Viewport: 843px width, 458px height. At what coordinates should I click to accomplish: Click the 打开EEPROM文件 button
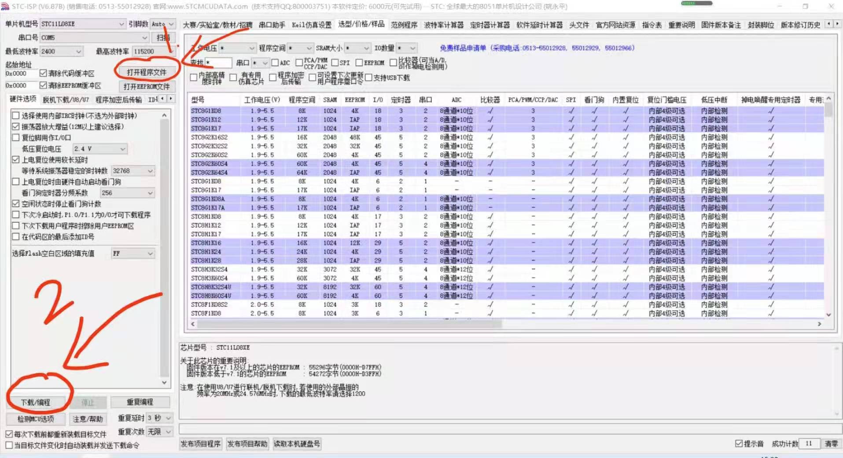pyautogui.click(x=147, y=86)
